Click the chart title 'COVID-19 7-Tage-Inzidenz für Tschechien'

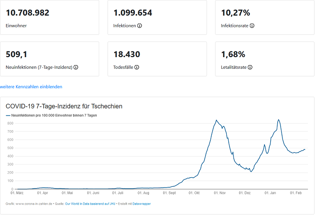[x=64, y=106]
